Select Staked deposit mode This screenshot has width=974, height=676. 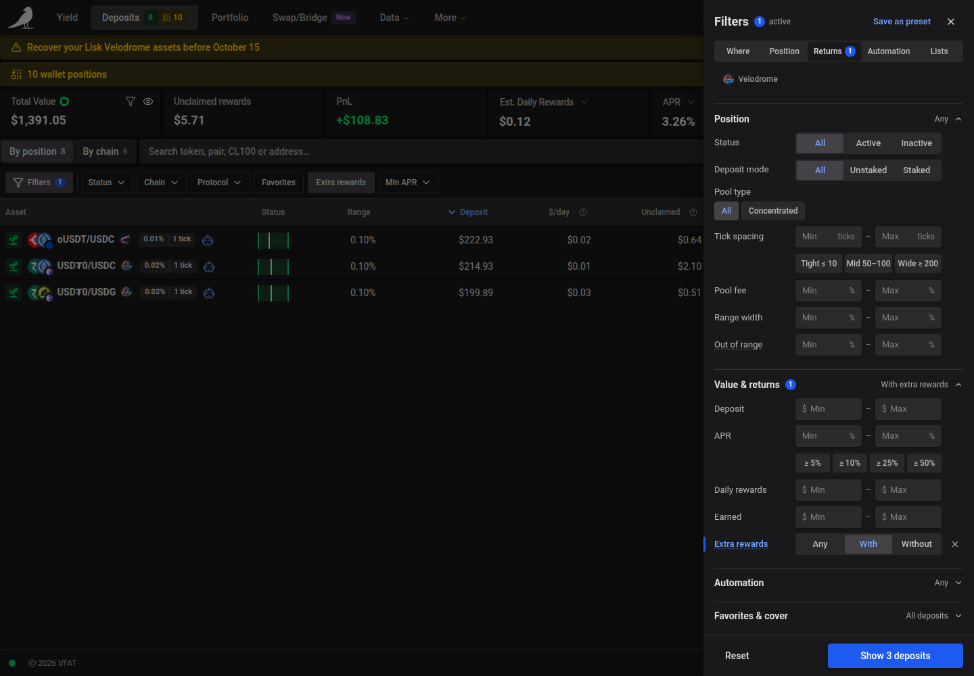click(x=917, y=170)
